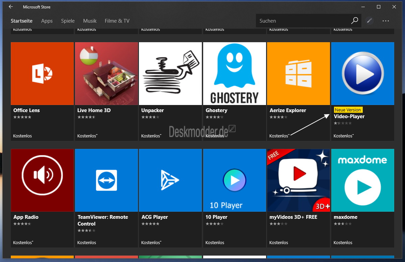Click the search magnifier icon
405x262 pixels.
(x=355, y=21)
